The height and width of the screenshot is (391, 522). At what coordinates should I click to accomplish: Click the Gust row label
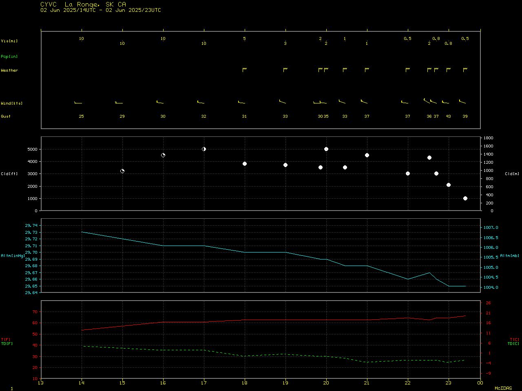[6, 116]
